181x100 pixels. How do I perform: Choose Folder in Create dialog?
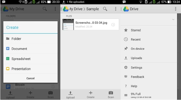click(30, 39)
